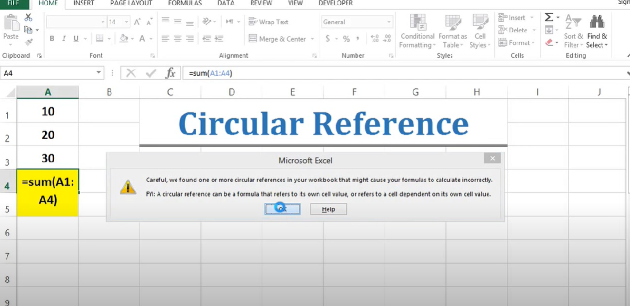Click the Orientation text-angle icon

pyautogui.click(x=207, y=21)
